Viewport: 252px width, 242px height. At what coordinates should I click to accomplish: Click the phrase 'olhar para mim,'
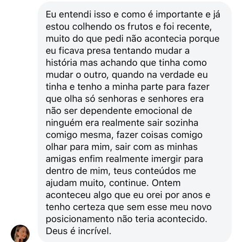coord(79,147)
